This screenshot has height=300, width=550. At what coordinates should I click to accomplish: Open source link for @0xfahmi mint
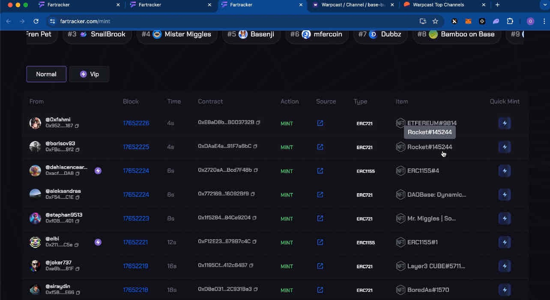pos(320,123)
